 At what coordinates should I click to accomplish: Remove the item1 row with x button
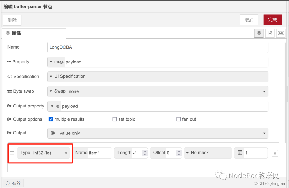pos(275,153)
